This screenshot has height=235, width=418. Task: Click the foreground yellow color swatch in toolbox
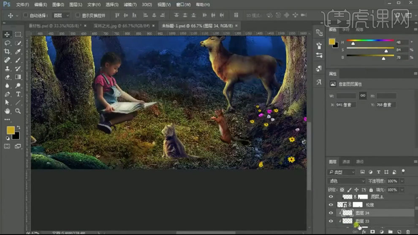11,130
